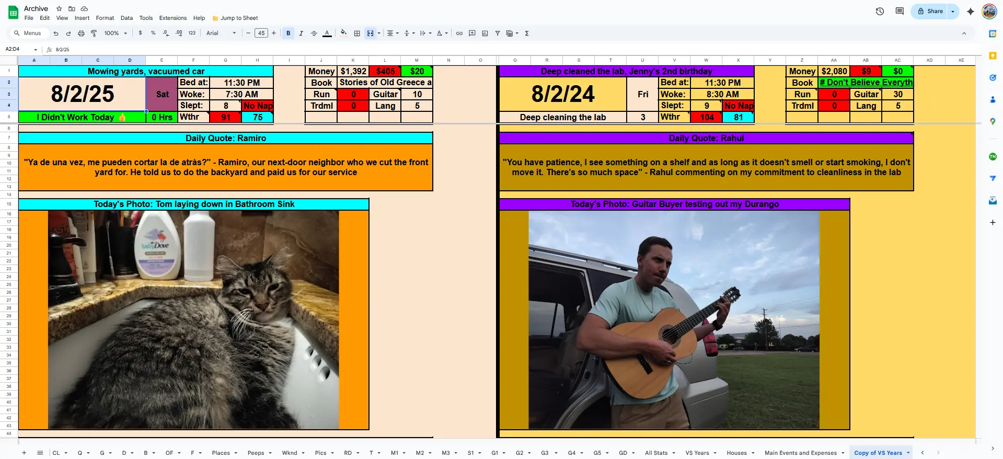Open text wrapping dropdown

tap(425, 33)
